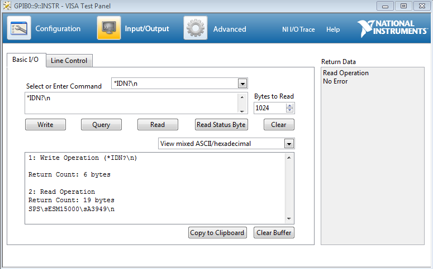Decrease Bytes to Read with down arrow
Screen dimensions: 433x269
pyautogui.click(x=289, y=110)
